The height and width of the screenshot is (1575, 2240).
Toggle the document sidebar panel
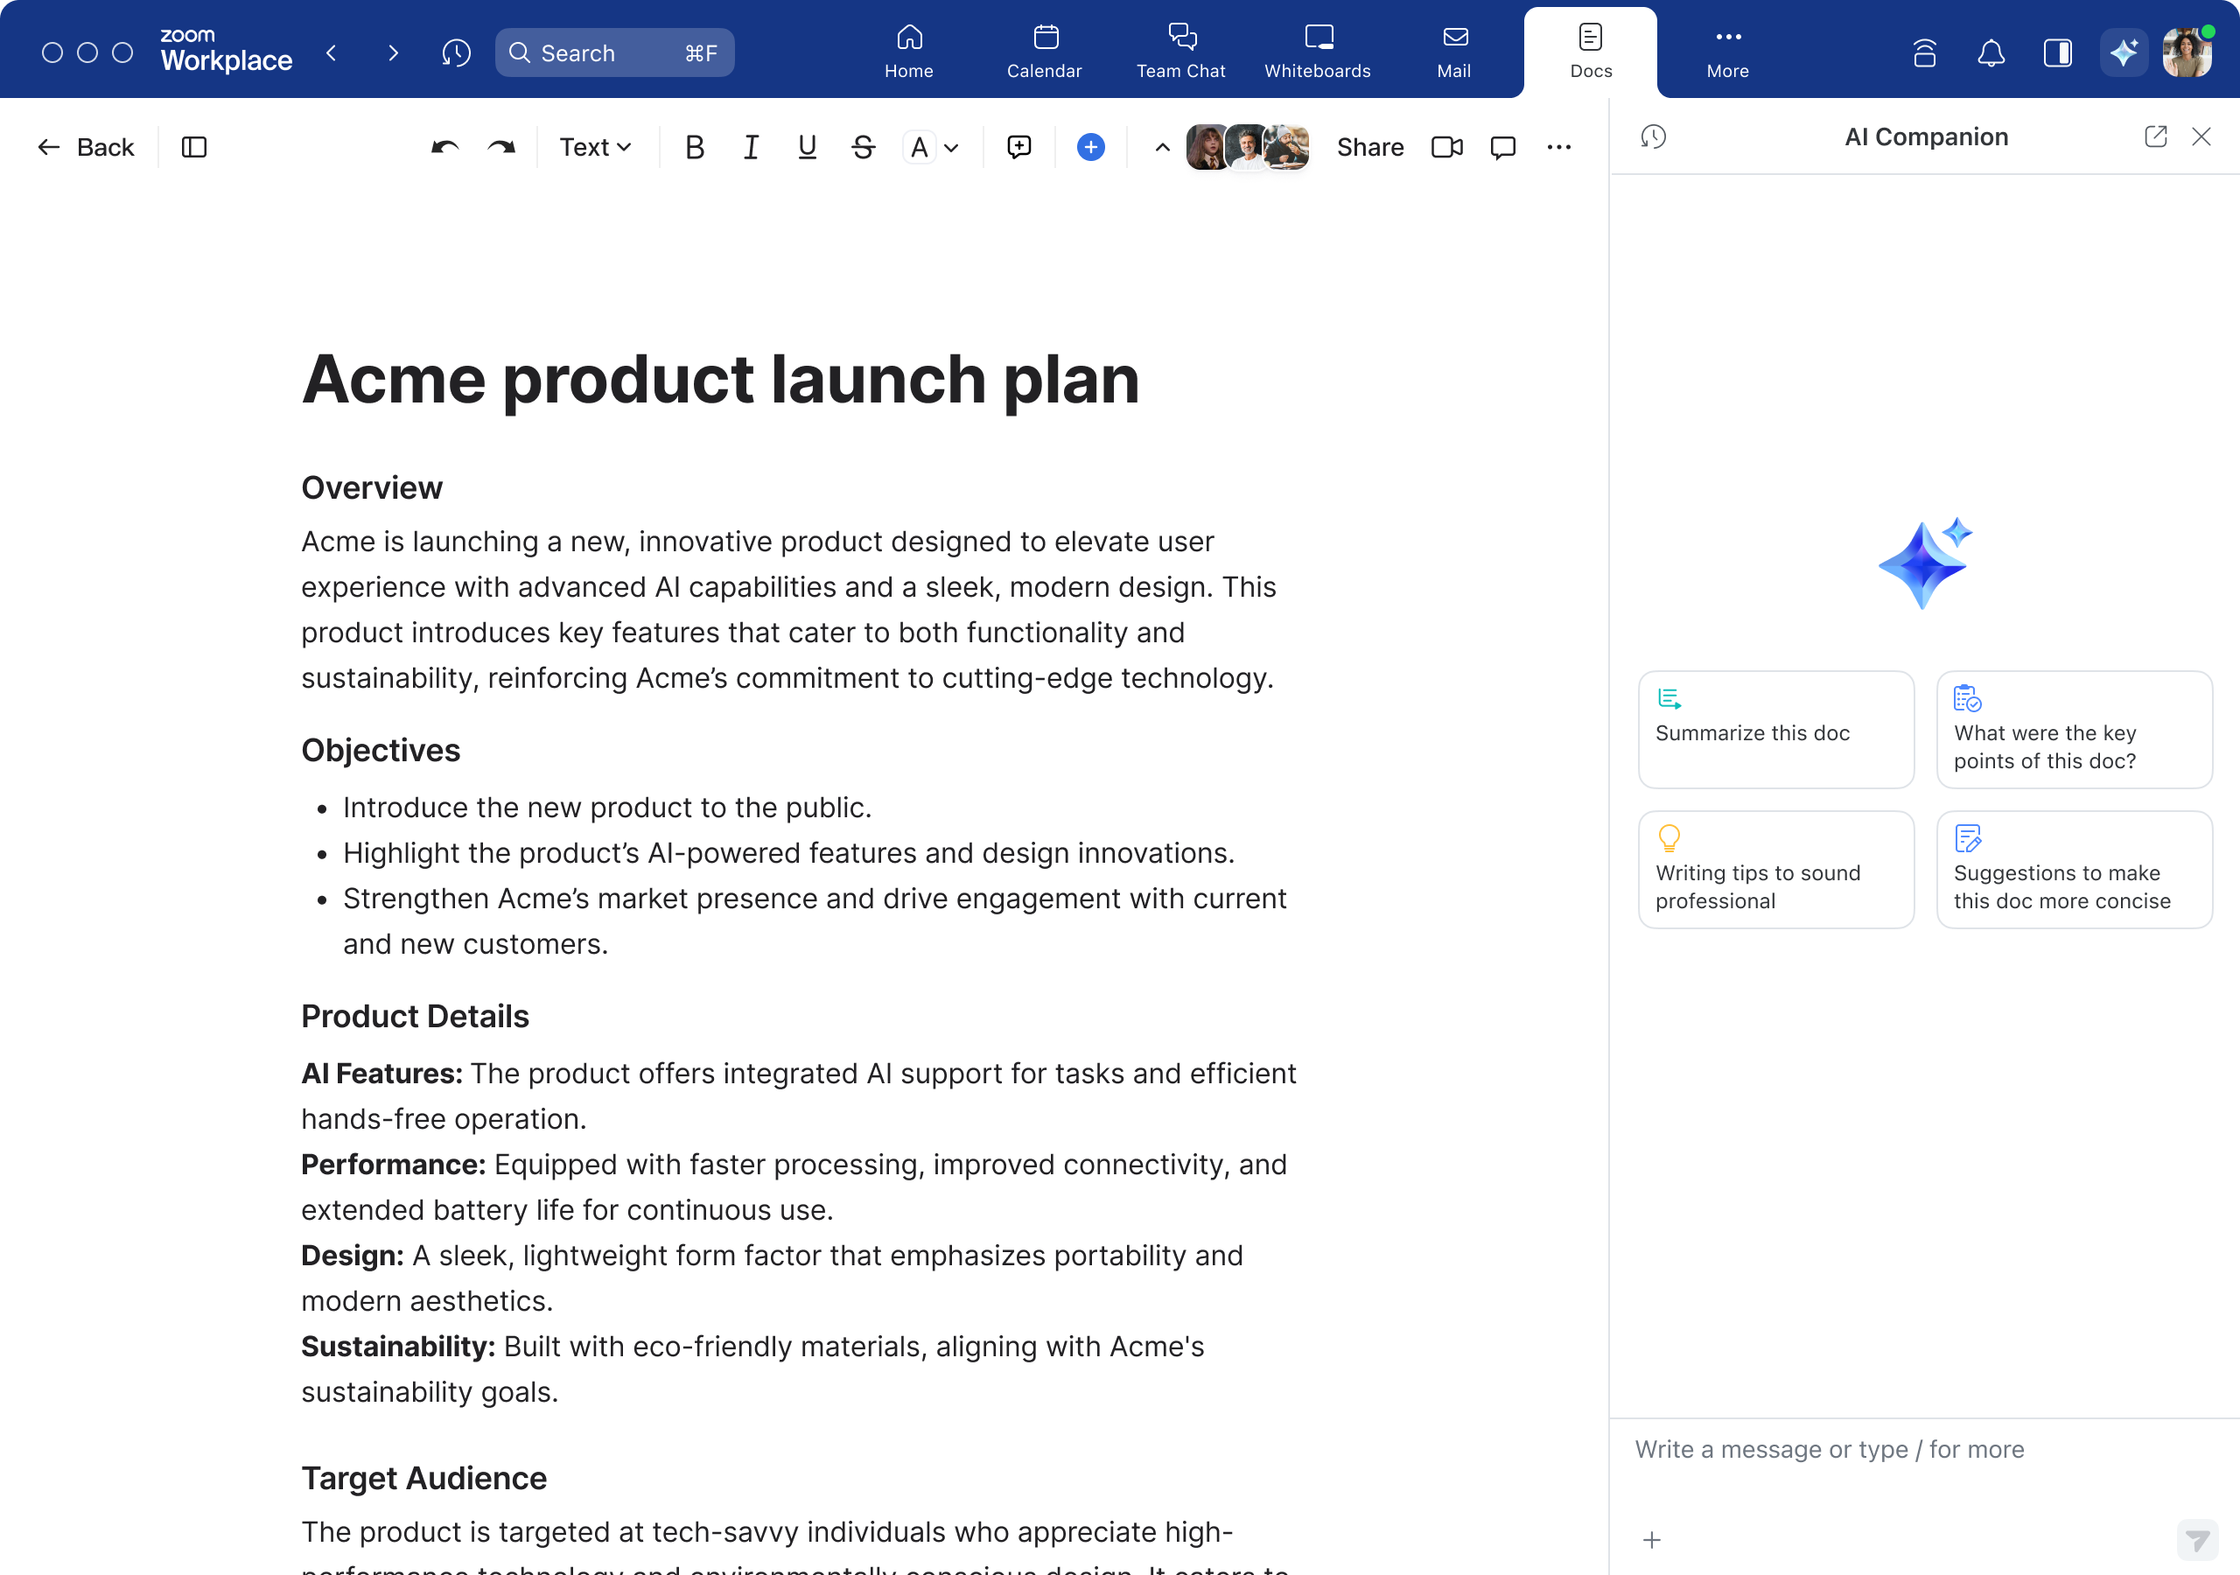pos(194,147)
